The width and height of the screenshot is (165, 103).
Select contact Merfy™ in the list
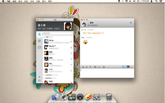tap(58, 47)
